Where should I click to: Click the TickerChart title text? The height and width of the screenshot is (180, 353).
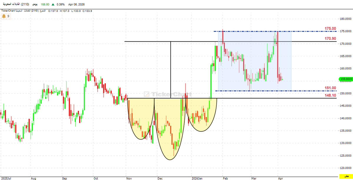8,11
